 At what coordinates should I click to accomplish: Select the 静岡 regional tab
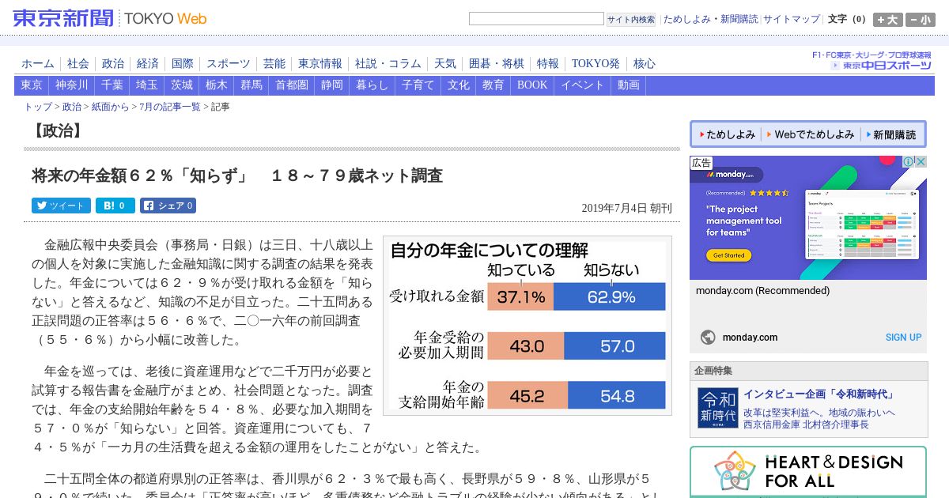pos(332,85)
